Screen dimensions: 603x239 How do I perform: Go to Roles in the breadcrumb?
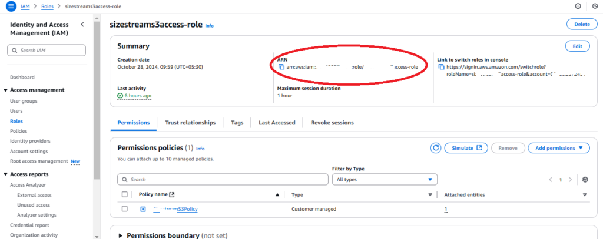tap(47, 6)
